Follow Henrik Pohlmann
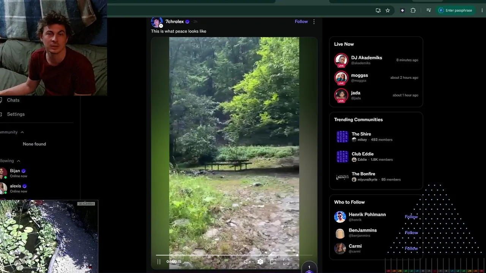Screen dimensions: 486x273 coord(411,217)
